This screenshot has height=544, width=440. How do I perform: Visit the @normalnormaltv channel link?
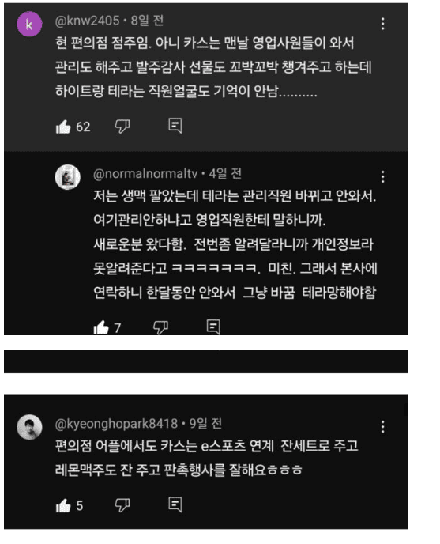tap(145, 173)
